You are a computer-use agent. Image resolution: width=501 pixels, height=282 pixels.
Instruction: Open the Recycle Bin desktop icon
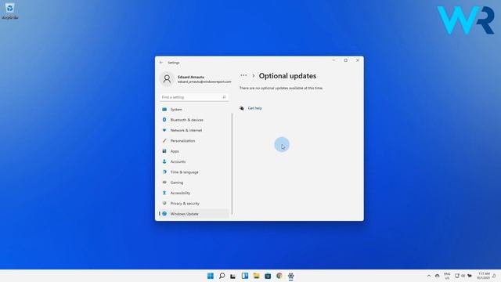click(10, 11)
